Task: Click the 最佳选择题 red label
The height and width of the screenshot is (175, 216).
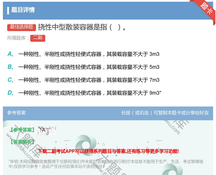Action: point(22,27)
